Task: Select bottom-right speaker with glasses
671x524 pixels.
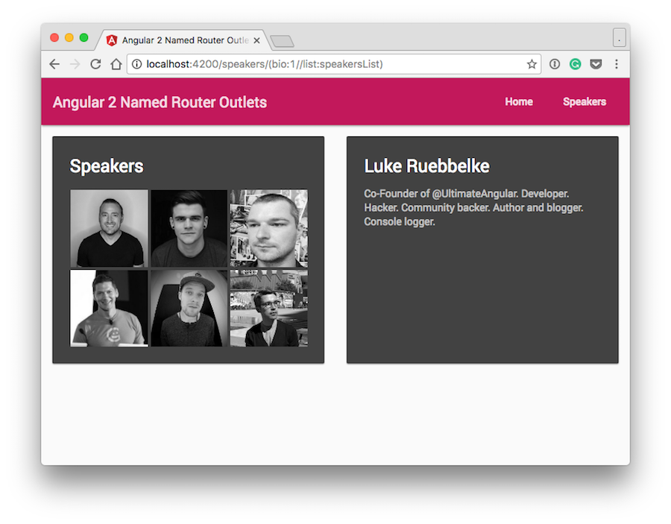Action: 268,308
